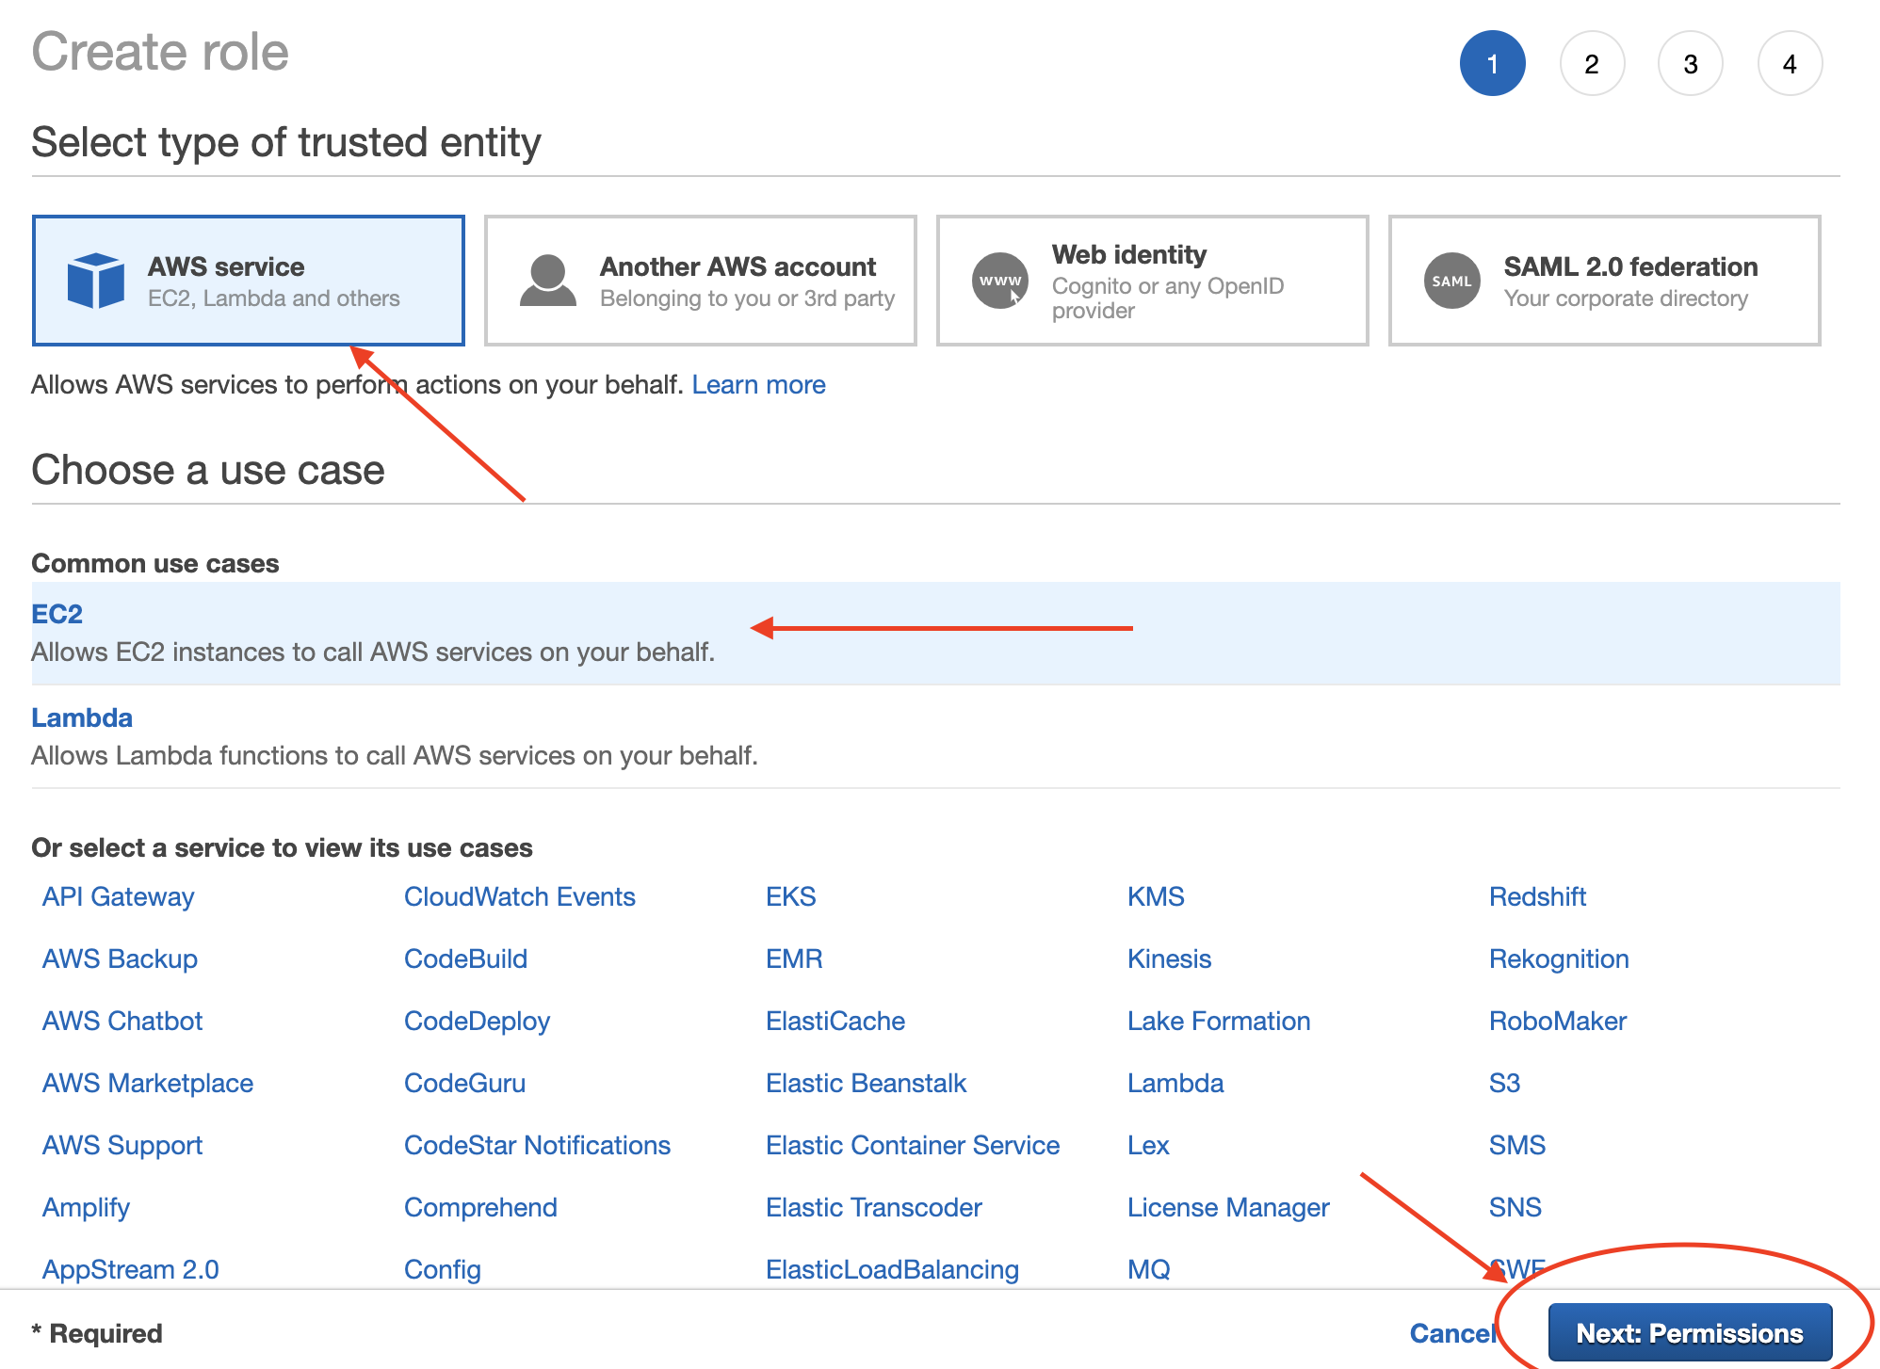Select the EC2 common use case

pos(57,614)
